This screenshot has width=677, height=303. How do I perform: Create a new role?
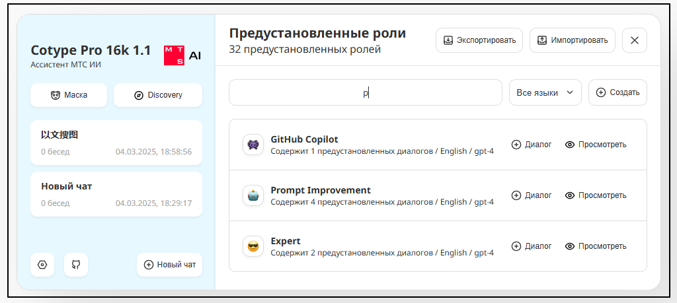coord(617,92)
